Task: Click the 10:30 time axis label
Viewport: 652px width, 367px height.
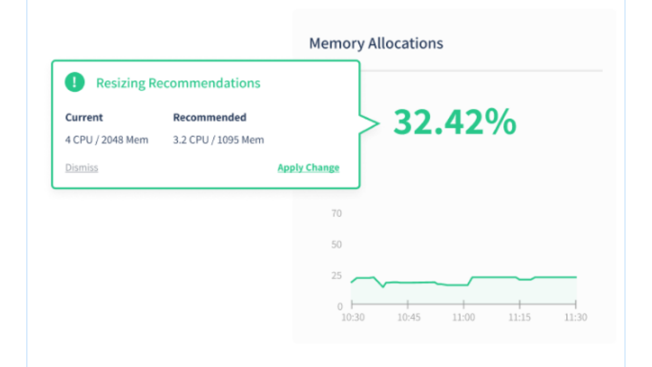Action: [353, 318]
